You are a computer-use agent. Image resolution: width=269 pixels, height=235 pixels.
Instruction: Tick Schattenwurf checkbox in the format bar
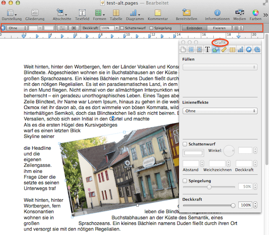pos(122,28)
